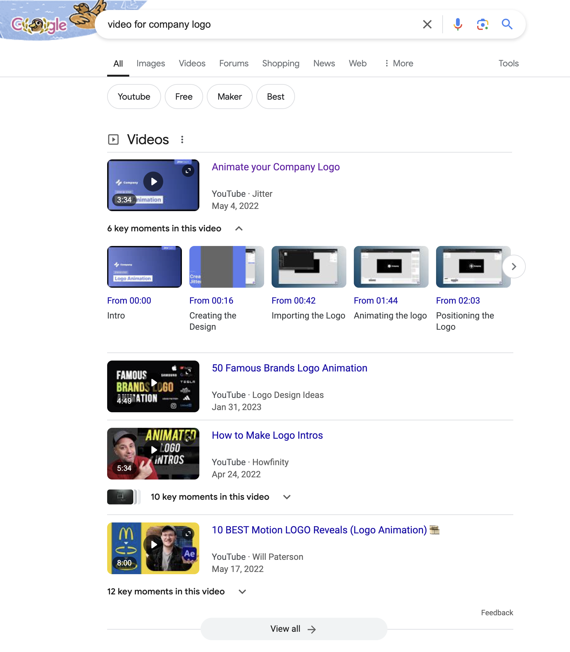Image resolution: width=570 pixels, height=652 pixels.
Task: Select the Best filter chip
Action: 275,97
